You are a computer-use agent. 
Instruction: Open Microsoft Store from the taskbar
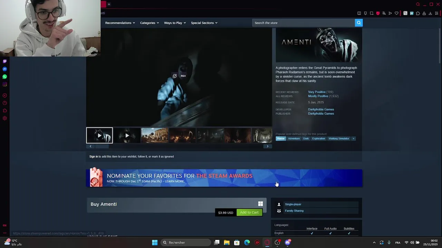pyautogui.click(x=237, y=242)
